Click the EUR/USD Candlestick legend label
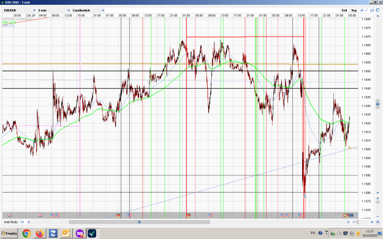Viewport: 383px width, 239px height. (x=17, y=19)
